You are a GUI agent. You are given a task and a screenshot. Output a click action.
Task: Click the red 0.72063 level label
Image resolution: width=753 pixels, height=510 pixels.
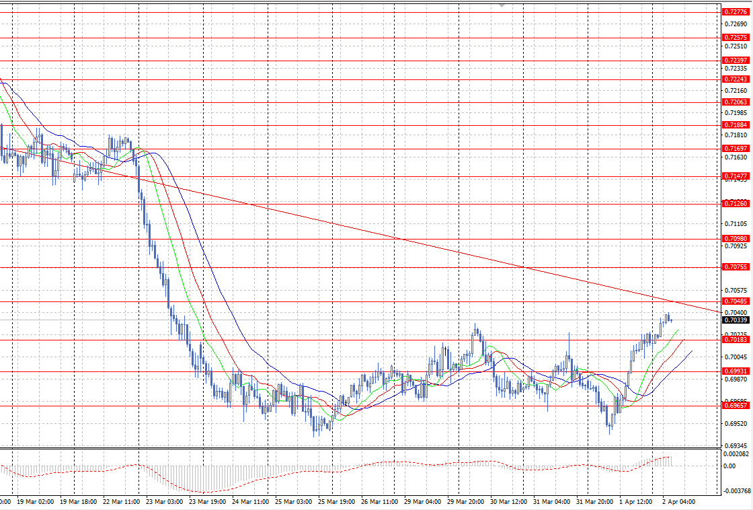point(736,102)
